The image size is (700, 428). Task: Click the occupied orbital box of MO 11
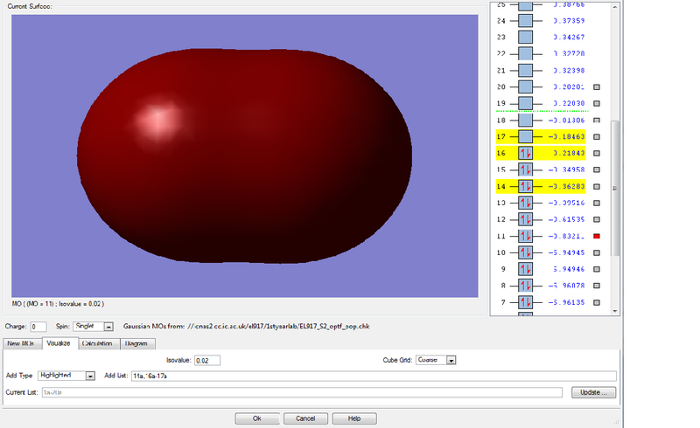click(526, 236)
